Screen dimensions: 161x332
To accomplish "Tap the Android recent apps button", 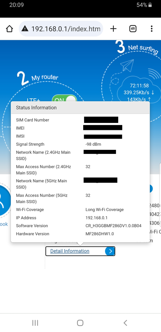I will tap(35, 323).
